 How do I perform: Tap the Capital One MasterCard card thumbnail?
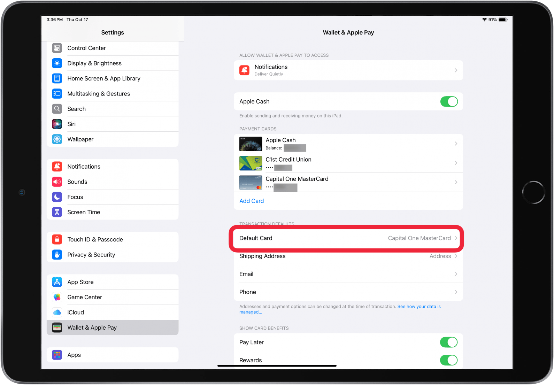pos(251,183)
